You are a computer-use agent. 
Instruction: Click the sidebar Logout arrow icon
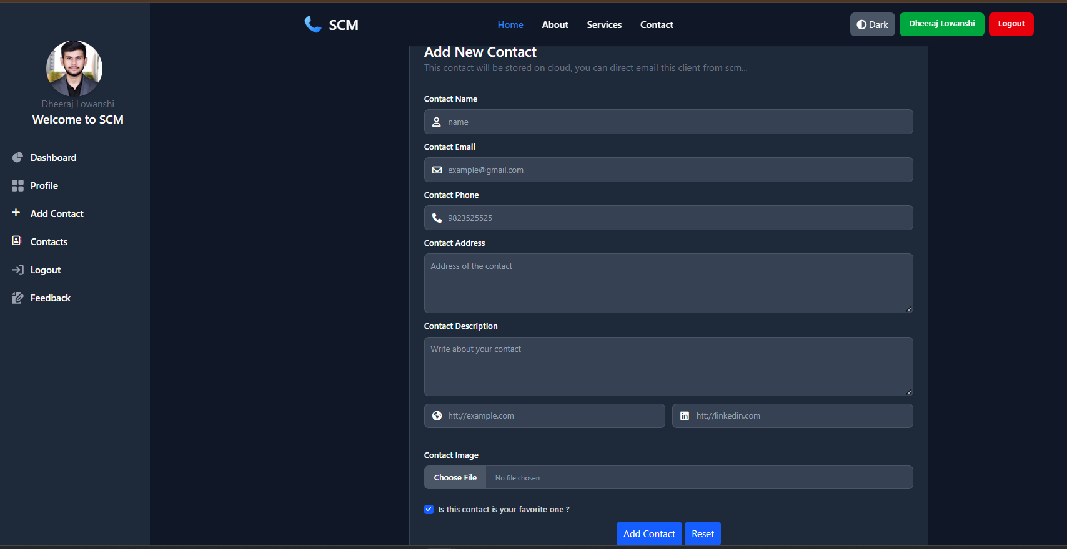coord(17,270)
